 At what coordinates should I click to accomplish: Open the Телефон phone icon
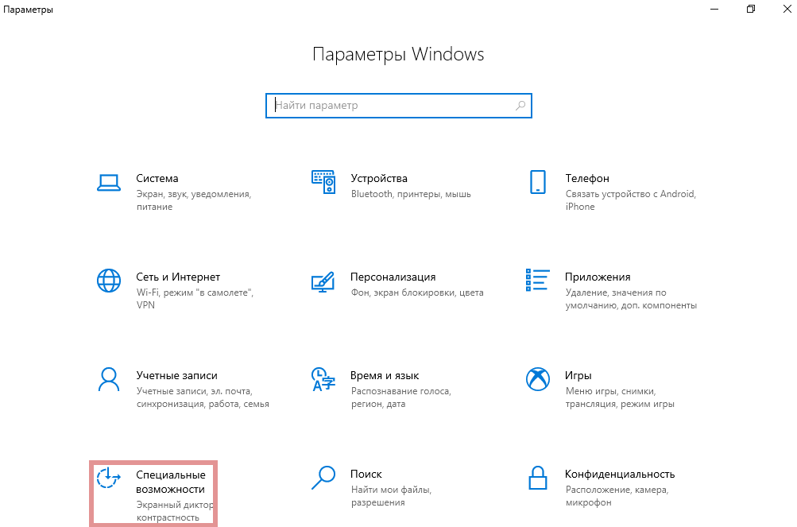(538, 182)
